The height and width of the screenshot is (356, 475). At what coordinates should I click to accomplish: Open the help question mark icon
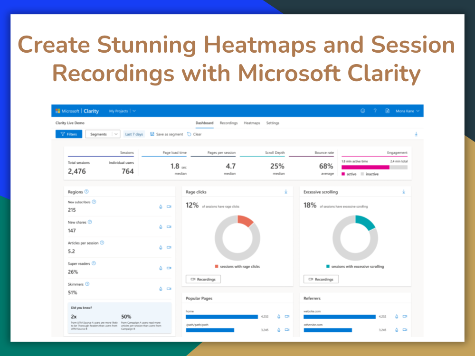point(375,111)
